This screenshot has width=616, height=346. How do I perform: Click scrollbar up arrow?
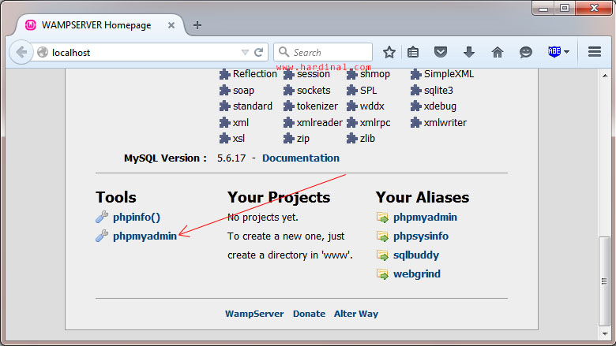(x=605, y=75)
